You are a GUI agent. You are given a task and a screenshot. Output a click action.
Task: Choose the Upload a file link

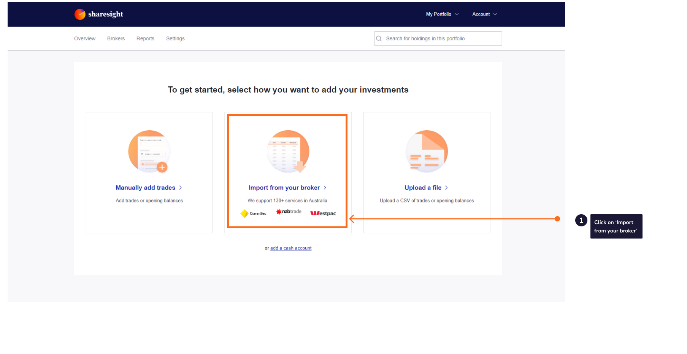click(423, 188)
